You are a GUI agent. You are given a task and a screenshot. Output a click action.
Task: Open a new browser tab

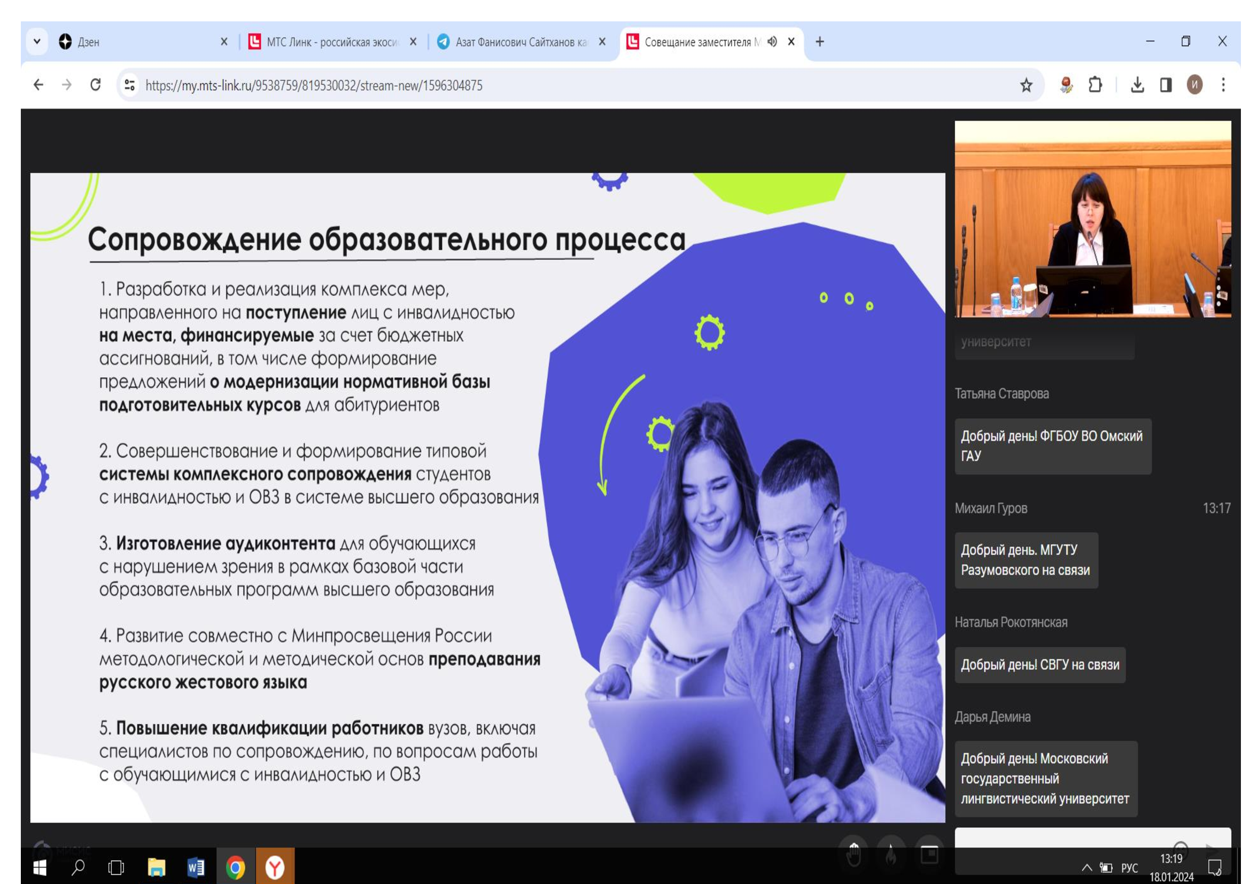[x=819, y=42]
